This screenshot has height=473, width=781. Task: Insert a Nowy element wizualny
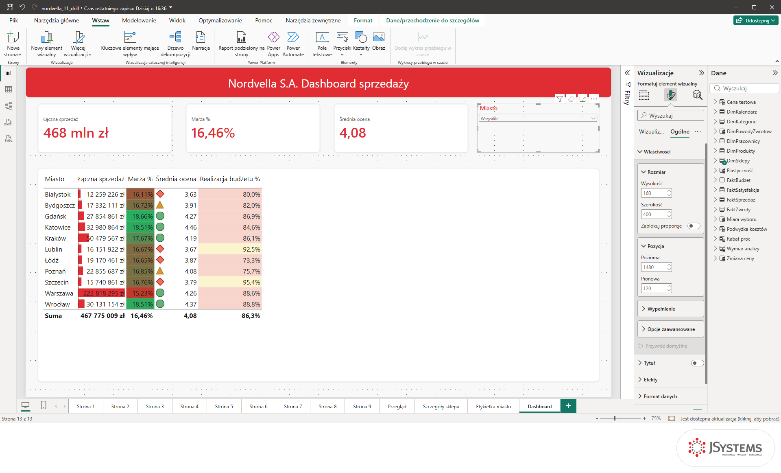(x=47, y=44)
